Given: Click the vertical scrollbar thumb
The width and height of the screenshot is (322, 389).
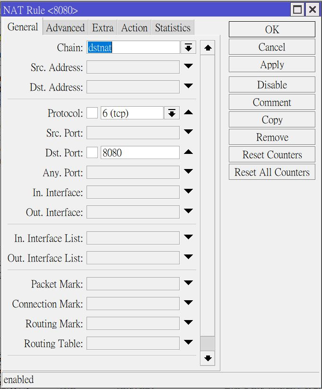Looking at the screenshot, I should (x=208, y=343).
